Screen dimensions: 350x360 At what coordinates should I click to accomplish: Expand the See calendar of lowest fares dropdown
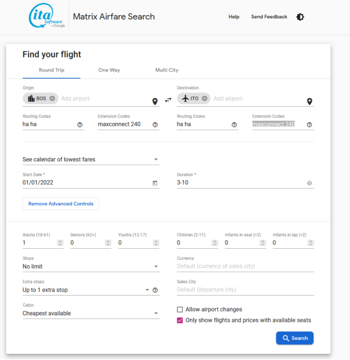[91, 159]
